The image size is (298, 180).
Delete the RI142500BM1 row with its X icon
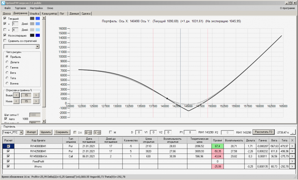click(x=292, y=151)
